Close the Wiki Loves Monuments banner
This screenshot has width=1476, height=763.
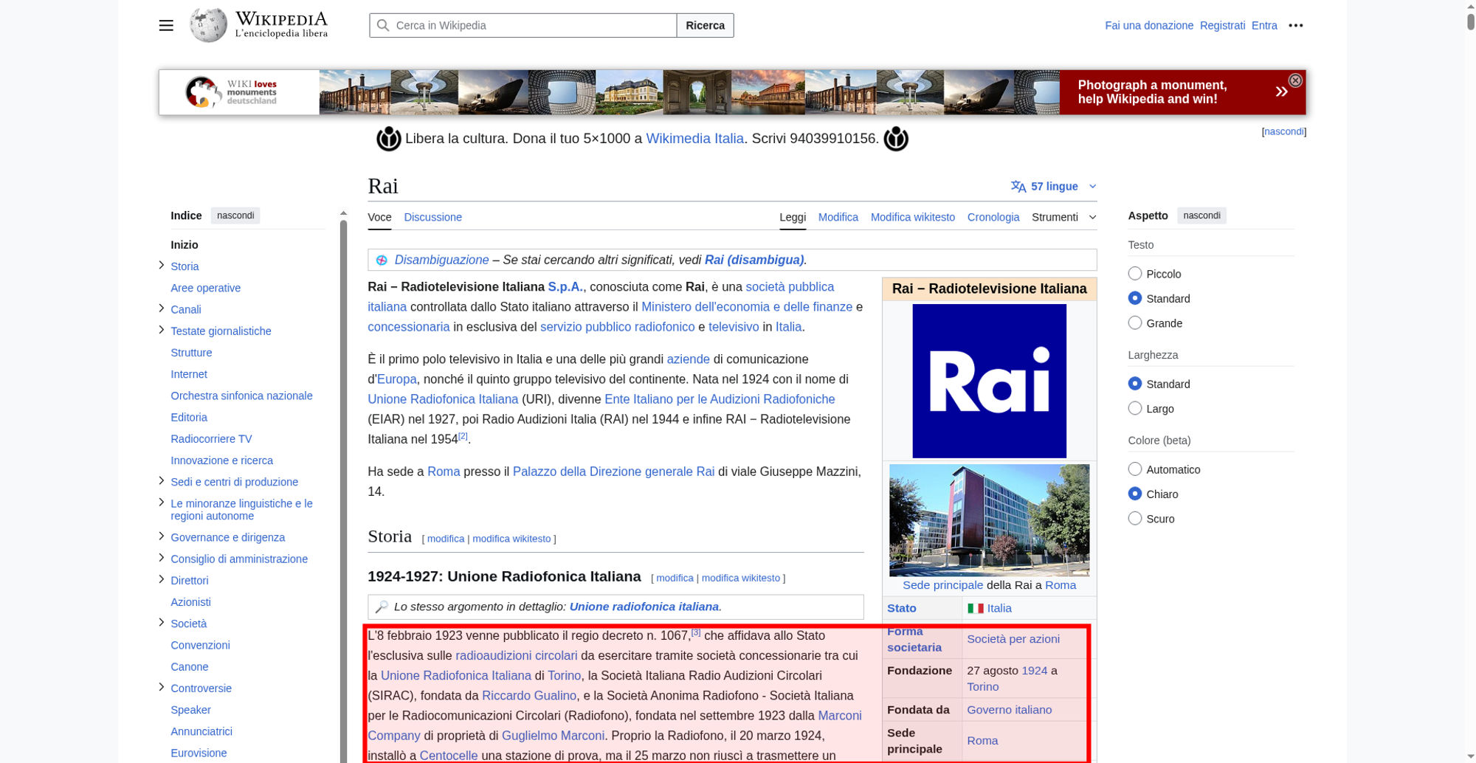coord(1295,80)
